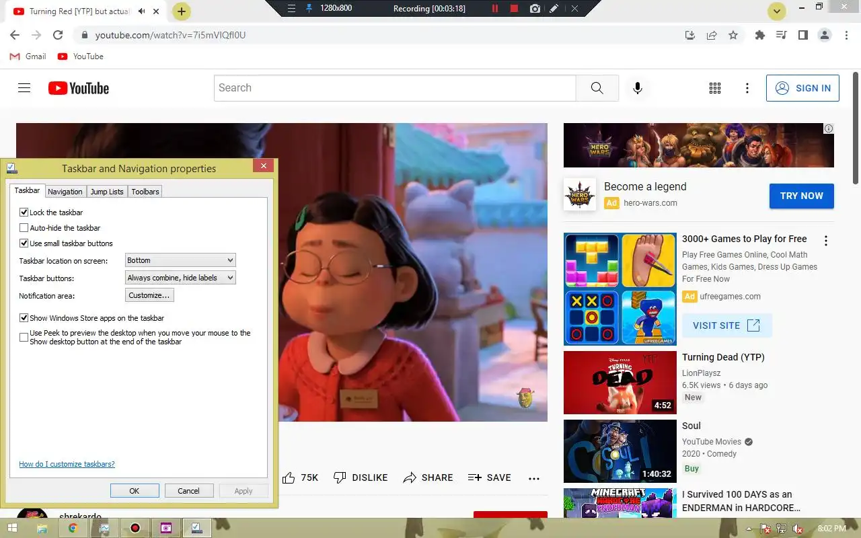Open ad info icon on banner
Screen dimensions: 861x538
tap(829, 128)
